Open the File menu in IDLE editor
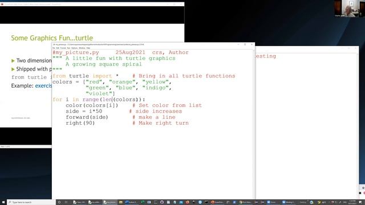This screenshot has width=365, height=205. tap(54, 48)
